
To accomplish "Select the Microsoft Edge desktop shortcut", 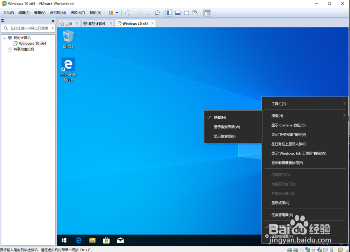I will (x=68, y=70).
